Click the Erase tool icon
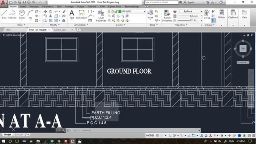 (64, 12)
